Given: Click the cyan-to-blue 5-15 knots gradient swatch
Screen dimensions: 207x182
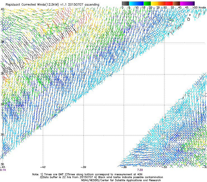Looking at the screenshot, I should (136, 3).
